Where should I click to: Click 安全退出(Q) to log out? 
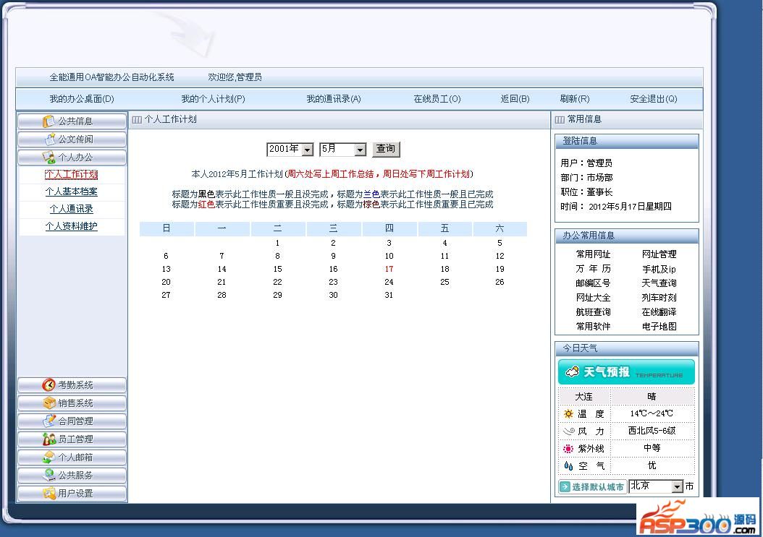pyautogui.click(x=653, y=99)
